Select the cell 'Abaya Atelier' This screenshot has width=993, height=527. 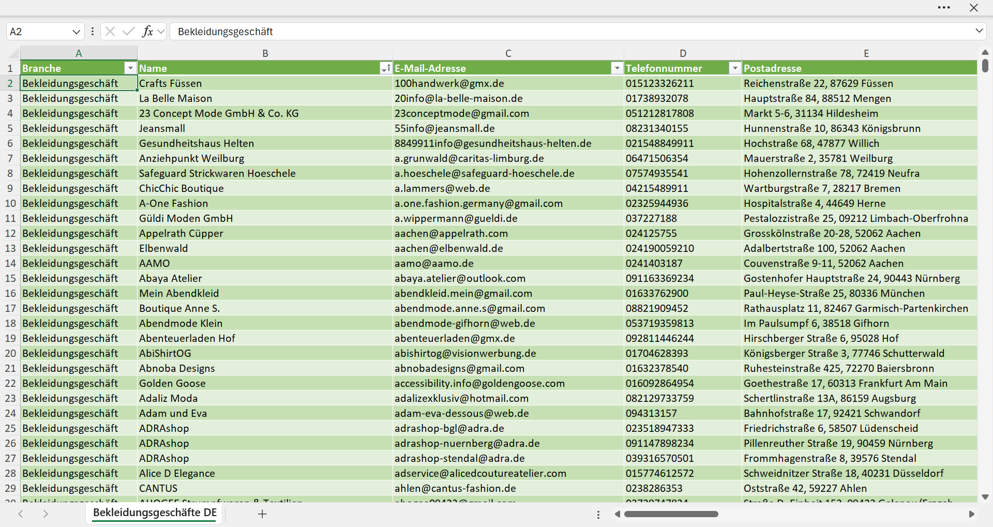pos(265,278)
